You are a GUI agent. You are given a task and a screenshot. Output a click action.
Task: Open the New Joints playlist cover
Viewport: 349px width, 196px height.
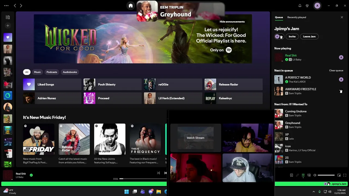110,139
